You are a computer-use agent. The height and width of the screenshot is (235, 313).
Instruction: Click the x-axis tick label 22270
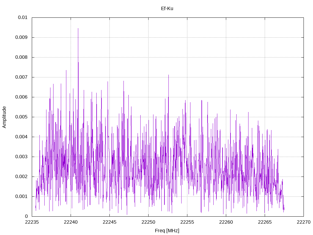point(304,222)
